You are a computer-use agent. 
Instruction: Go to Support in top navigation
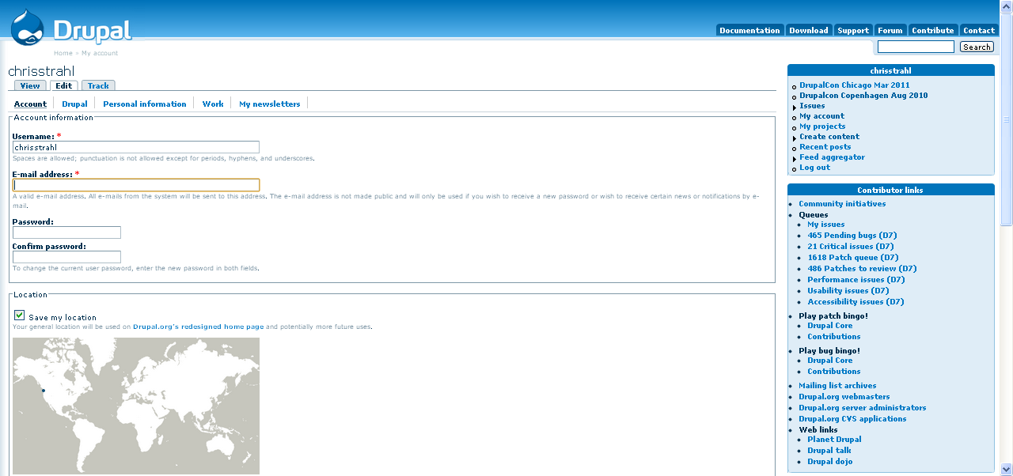853,30
